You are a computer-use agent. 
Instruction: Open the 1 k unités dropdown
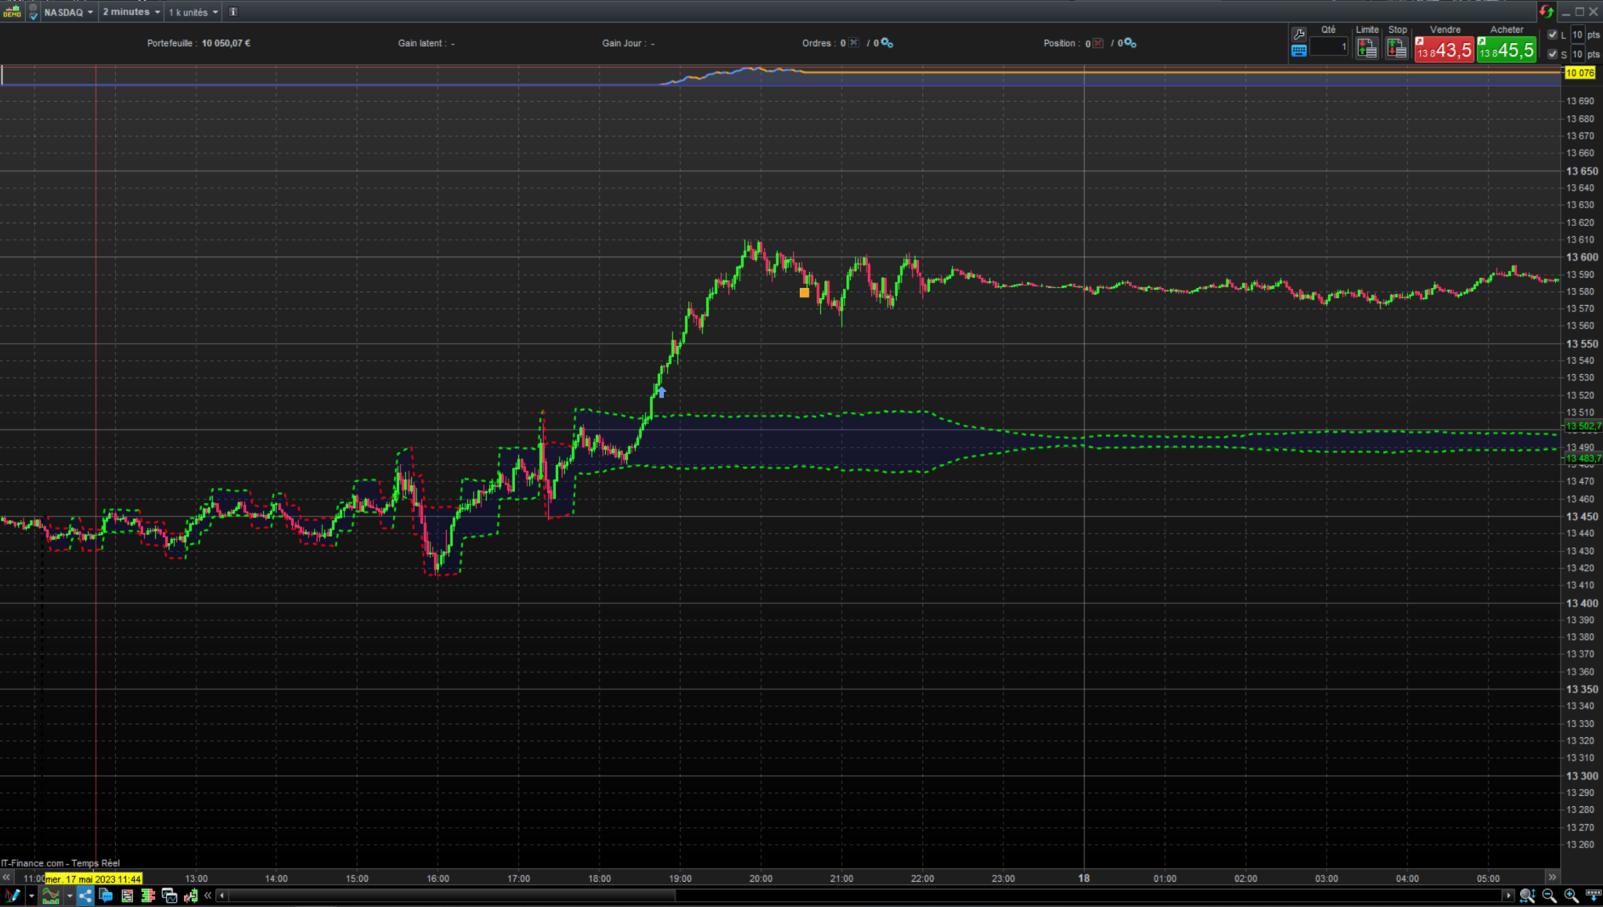193,12
